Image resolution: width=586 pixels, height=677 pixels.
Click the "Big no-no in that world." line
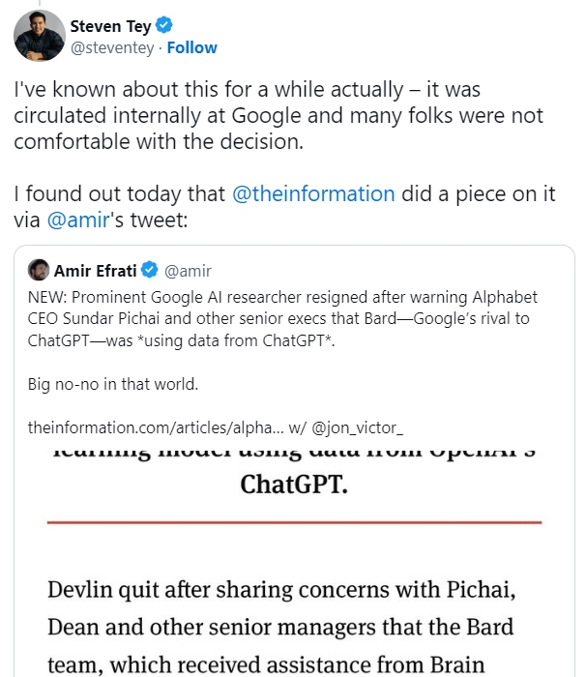pos(113,384)
